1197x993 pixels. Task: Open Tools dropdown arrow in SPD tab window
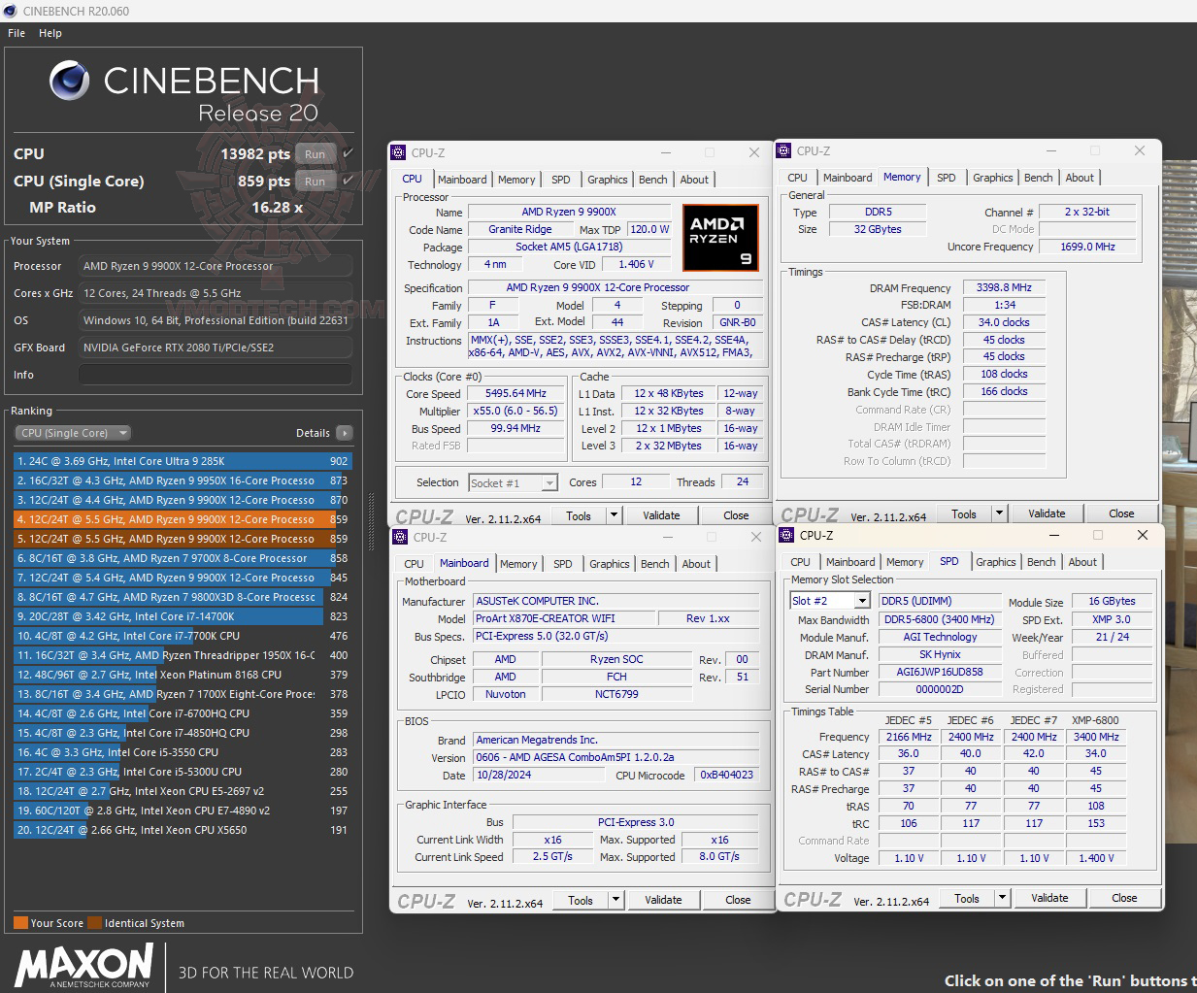point(1003,898)
